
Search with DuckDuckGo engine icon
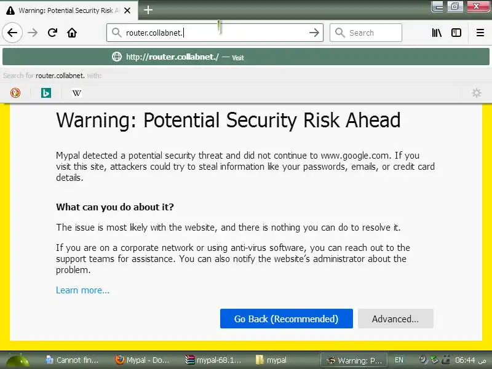pyautogui.click(x=15, y=93)
